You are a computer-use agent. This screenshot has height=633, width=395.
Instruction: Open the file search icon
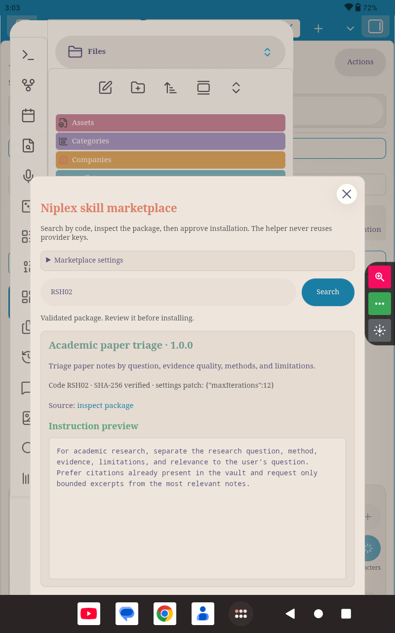coord(28,145)
